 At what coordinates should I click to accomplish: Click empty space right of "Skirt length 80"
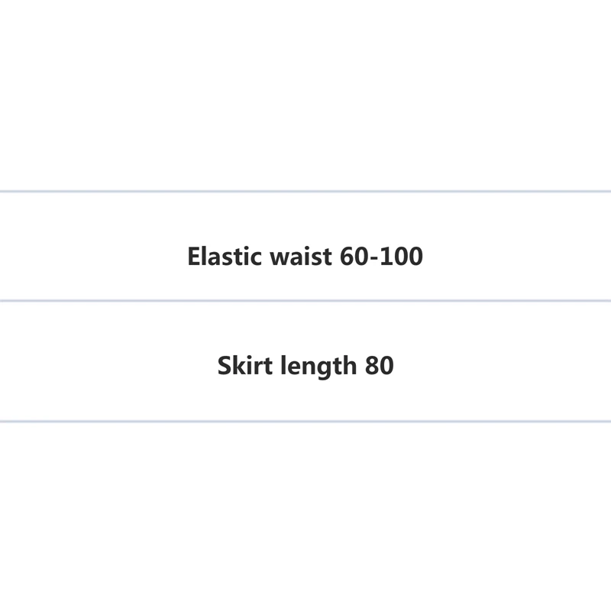504,366
